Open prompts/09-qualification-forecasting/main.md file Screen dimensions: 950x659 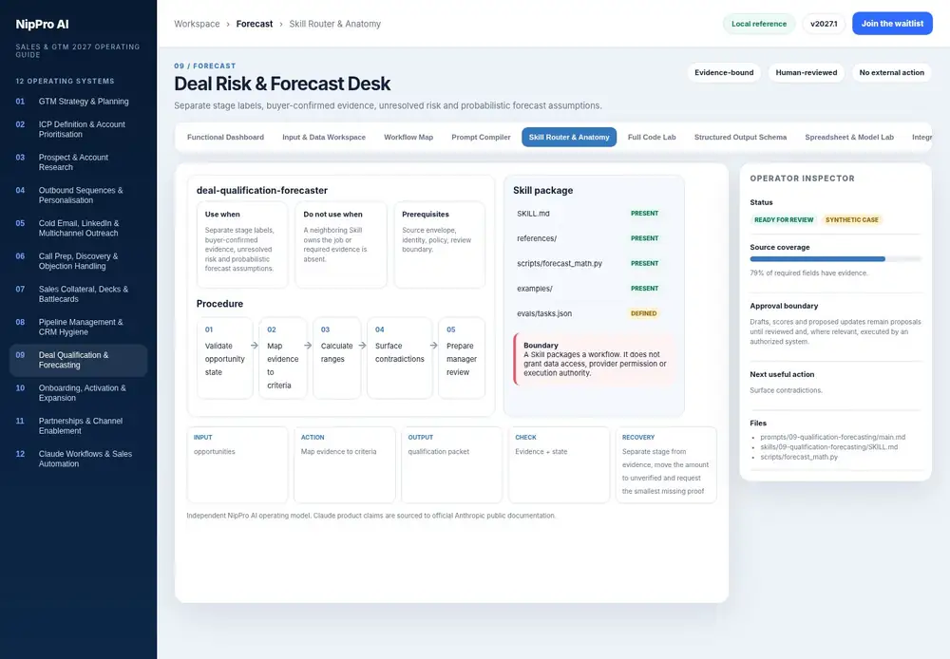pyautogui.click(x=832, y=438)
